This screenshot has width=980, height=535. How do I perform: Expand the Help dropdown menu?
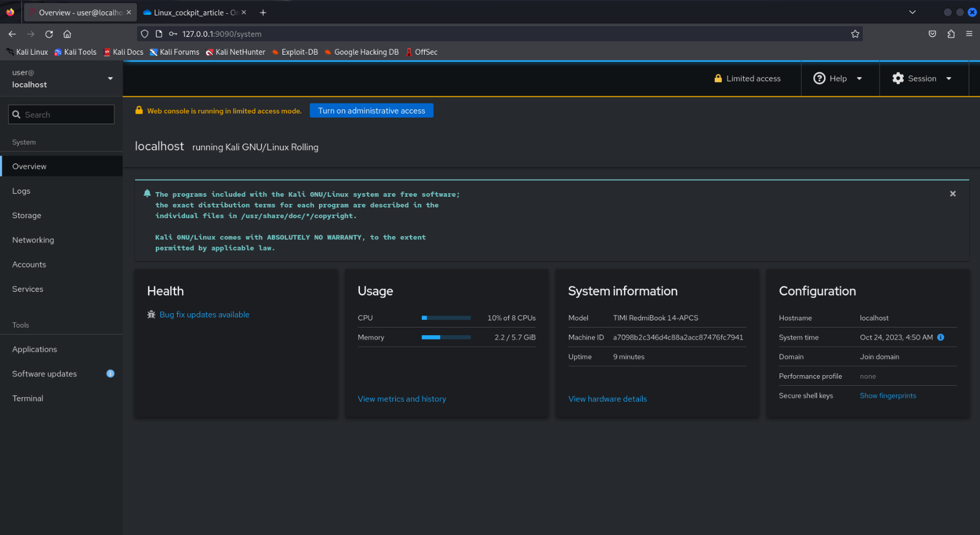click(838, 78)
